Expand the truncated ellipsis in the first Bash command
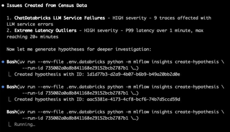This screenshot has width=230, height=132. (x=135, y=68)
